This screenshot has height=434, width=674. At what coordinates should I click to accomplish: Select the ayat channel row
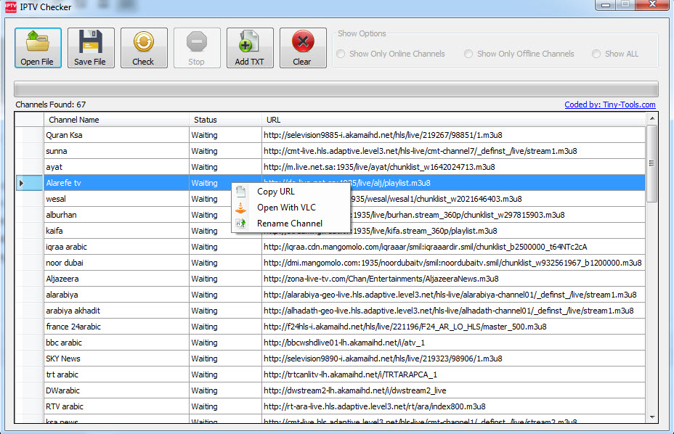pyautogui.click(x=330, y=167)
